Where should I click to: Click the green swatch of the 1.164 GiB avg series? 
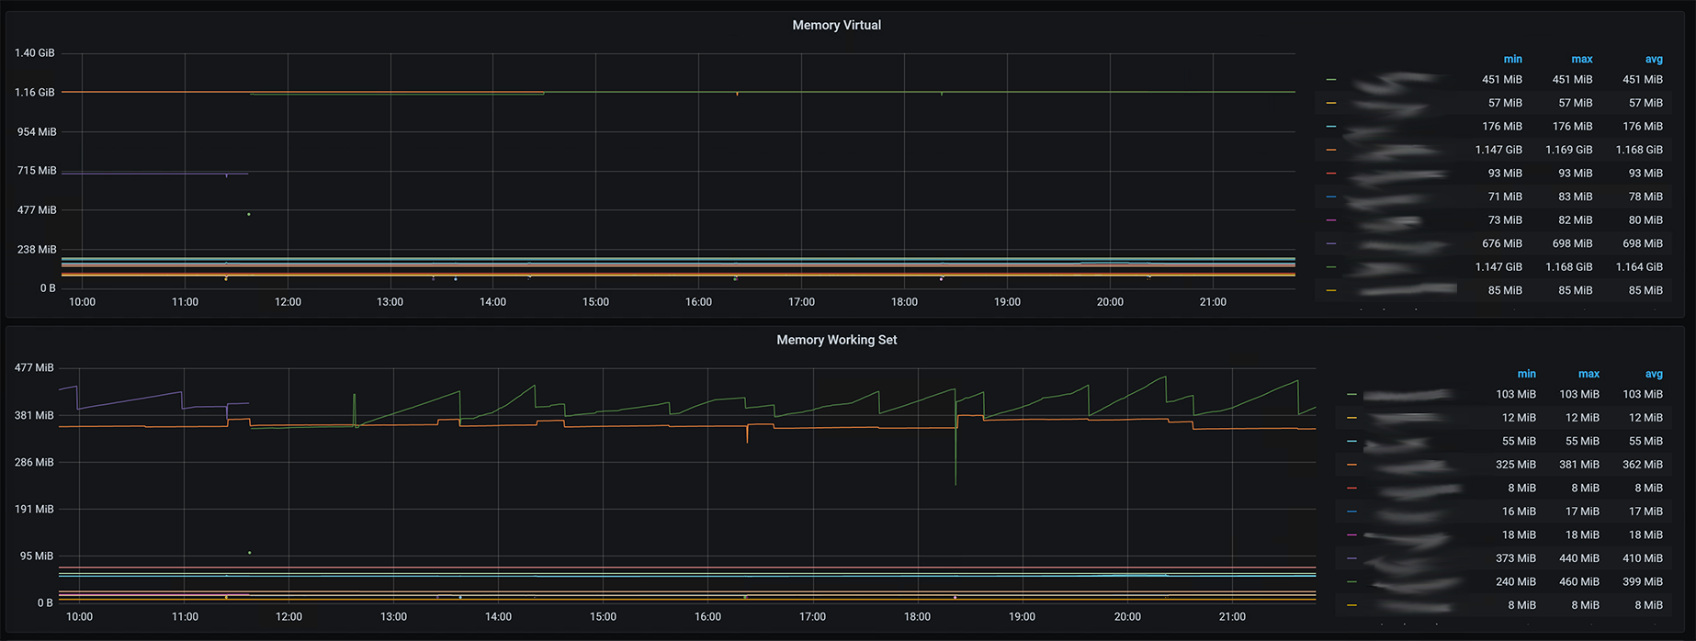click(1331, 267)
